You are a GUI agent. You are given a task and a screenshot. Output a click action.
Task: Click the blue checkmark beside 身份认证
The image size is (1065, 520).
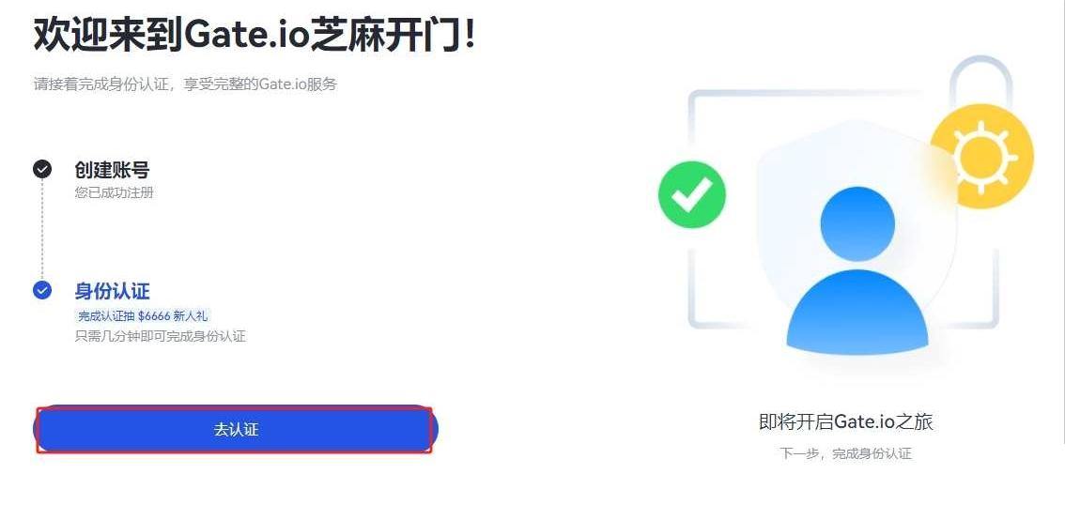[x=42, y=290]
